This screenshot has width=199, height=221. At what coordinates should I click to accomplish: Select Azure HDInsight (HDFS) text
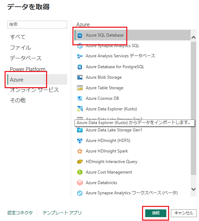pyautogui.click(x=108, y=141)
